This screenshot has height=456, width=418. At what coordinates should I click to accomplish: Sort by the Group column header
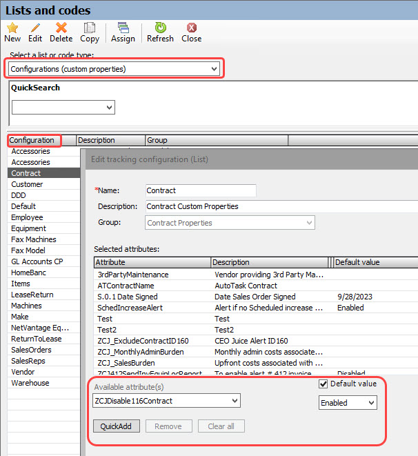pyautogui.click(x=217, y=140)
